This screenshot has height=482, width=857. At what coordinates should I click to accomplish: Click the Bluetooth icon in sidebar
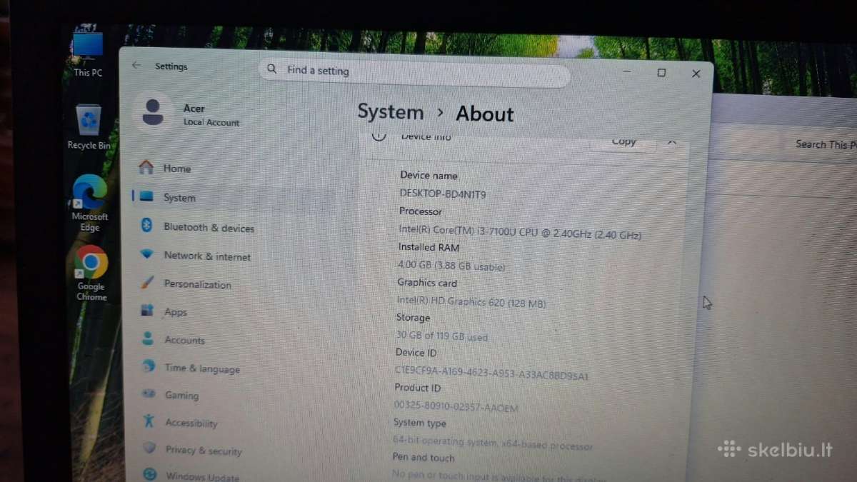(147, 226)
